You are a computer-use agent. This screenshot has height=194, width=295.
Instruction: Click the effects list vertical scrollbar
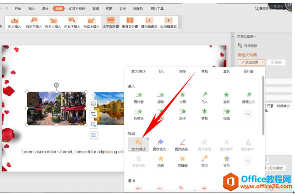[263, 105]
